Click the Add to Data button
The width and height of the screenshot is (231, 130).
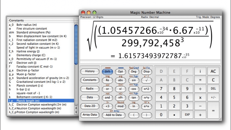pos(114,115)
